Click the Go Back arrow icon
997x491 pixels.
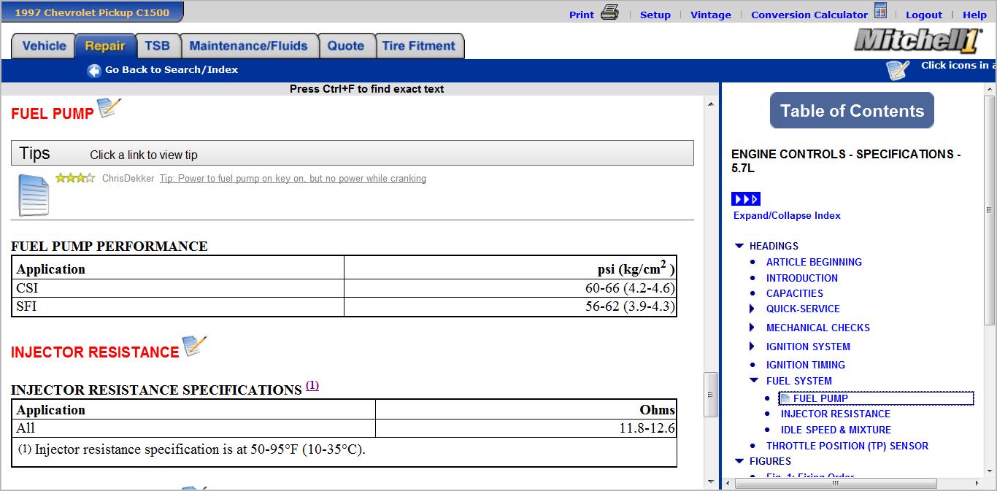coord(94,70)
